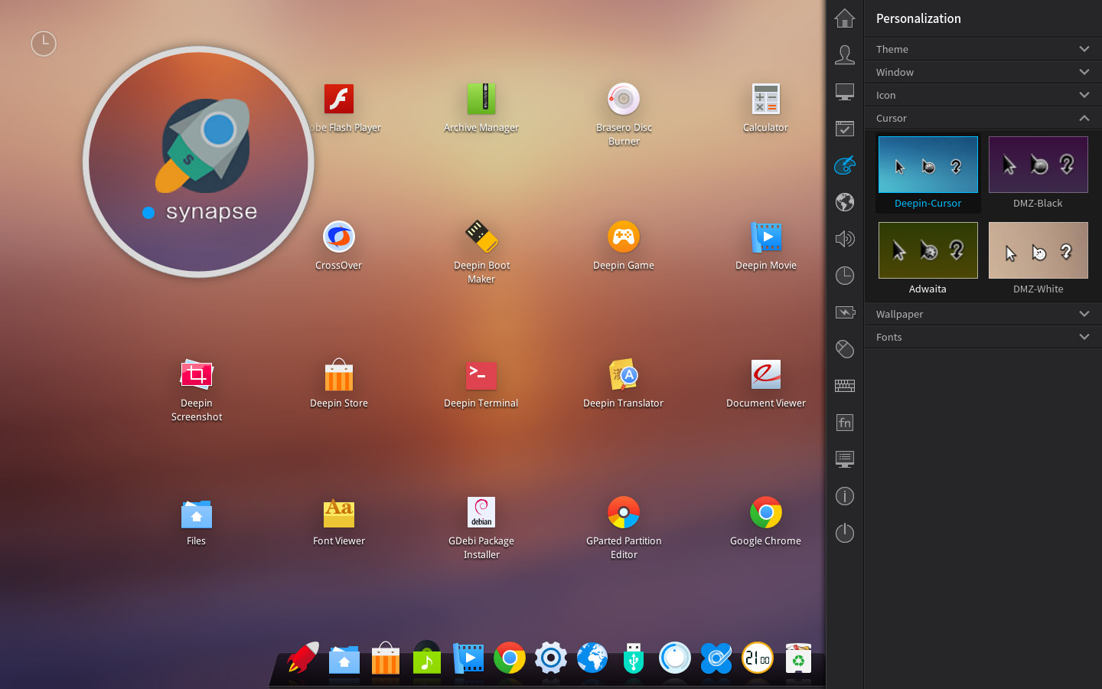Open Google Chrome from launcher grid
The image size is (1102, 689).
[x=766, y=512]
